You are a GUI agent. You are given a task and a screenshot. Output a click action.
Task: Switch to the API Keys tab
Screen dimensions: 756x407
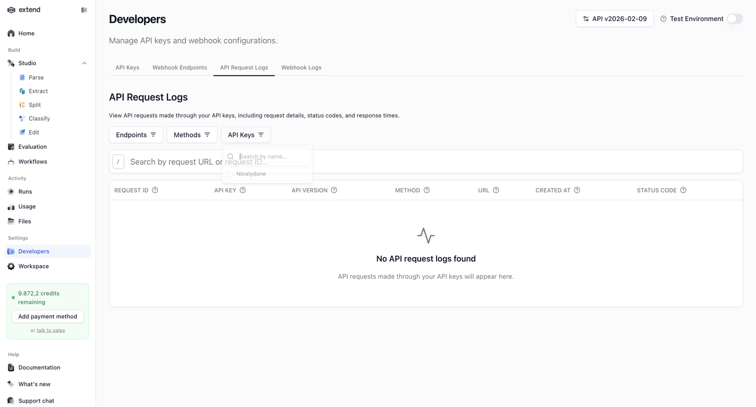[x=127, y=67]
